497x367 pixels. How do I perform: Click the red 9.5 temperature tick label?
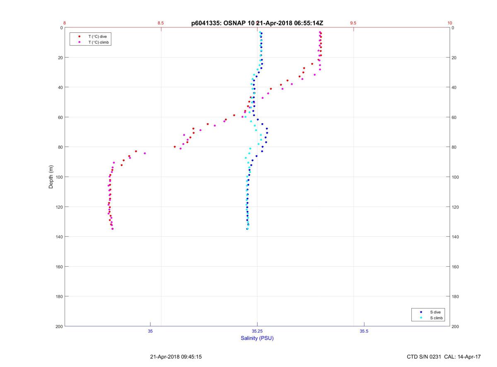[x=353, y=23]
